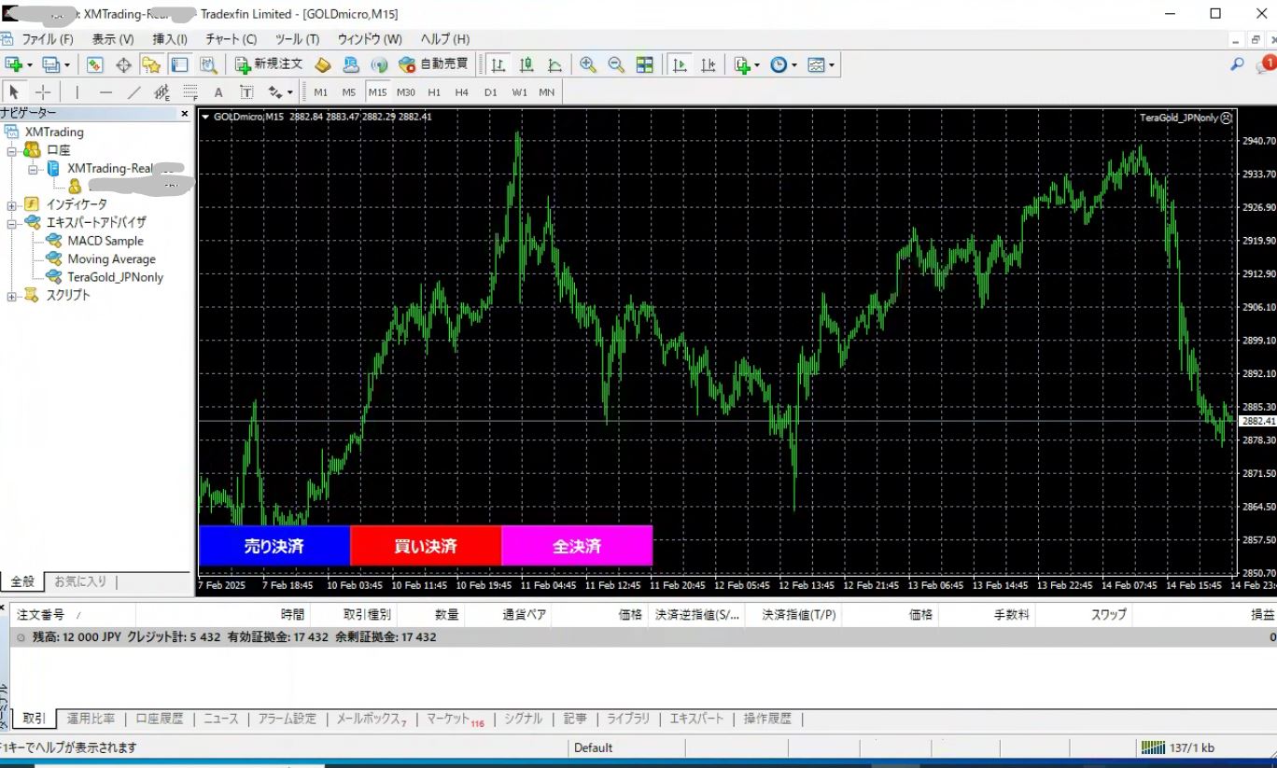Screen dimensions: 1277x768
Task: Activate the standard cursor arrow mode
Action: [14, 92]
